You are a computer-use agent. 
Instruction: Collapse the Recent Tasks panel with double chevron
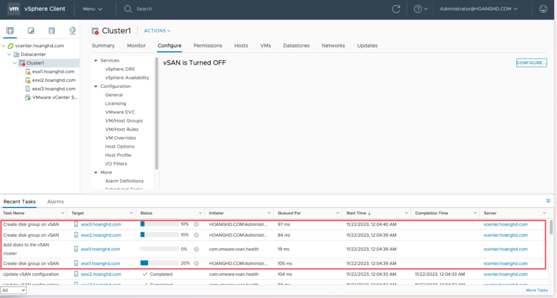click(548, 201)
